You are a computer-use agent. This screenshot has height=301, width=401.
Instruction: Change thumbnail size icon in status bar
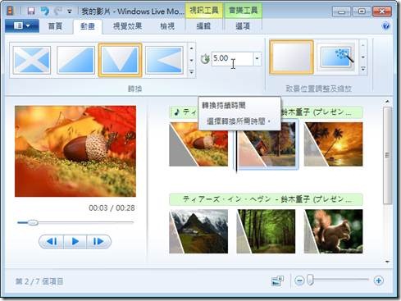(277, 280)
